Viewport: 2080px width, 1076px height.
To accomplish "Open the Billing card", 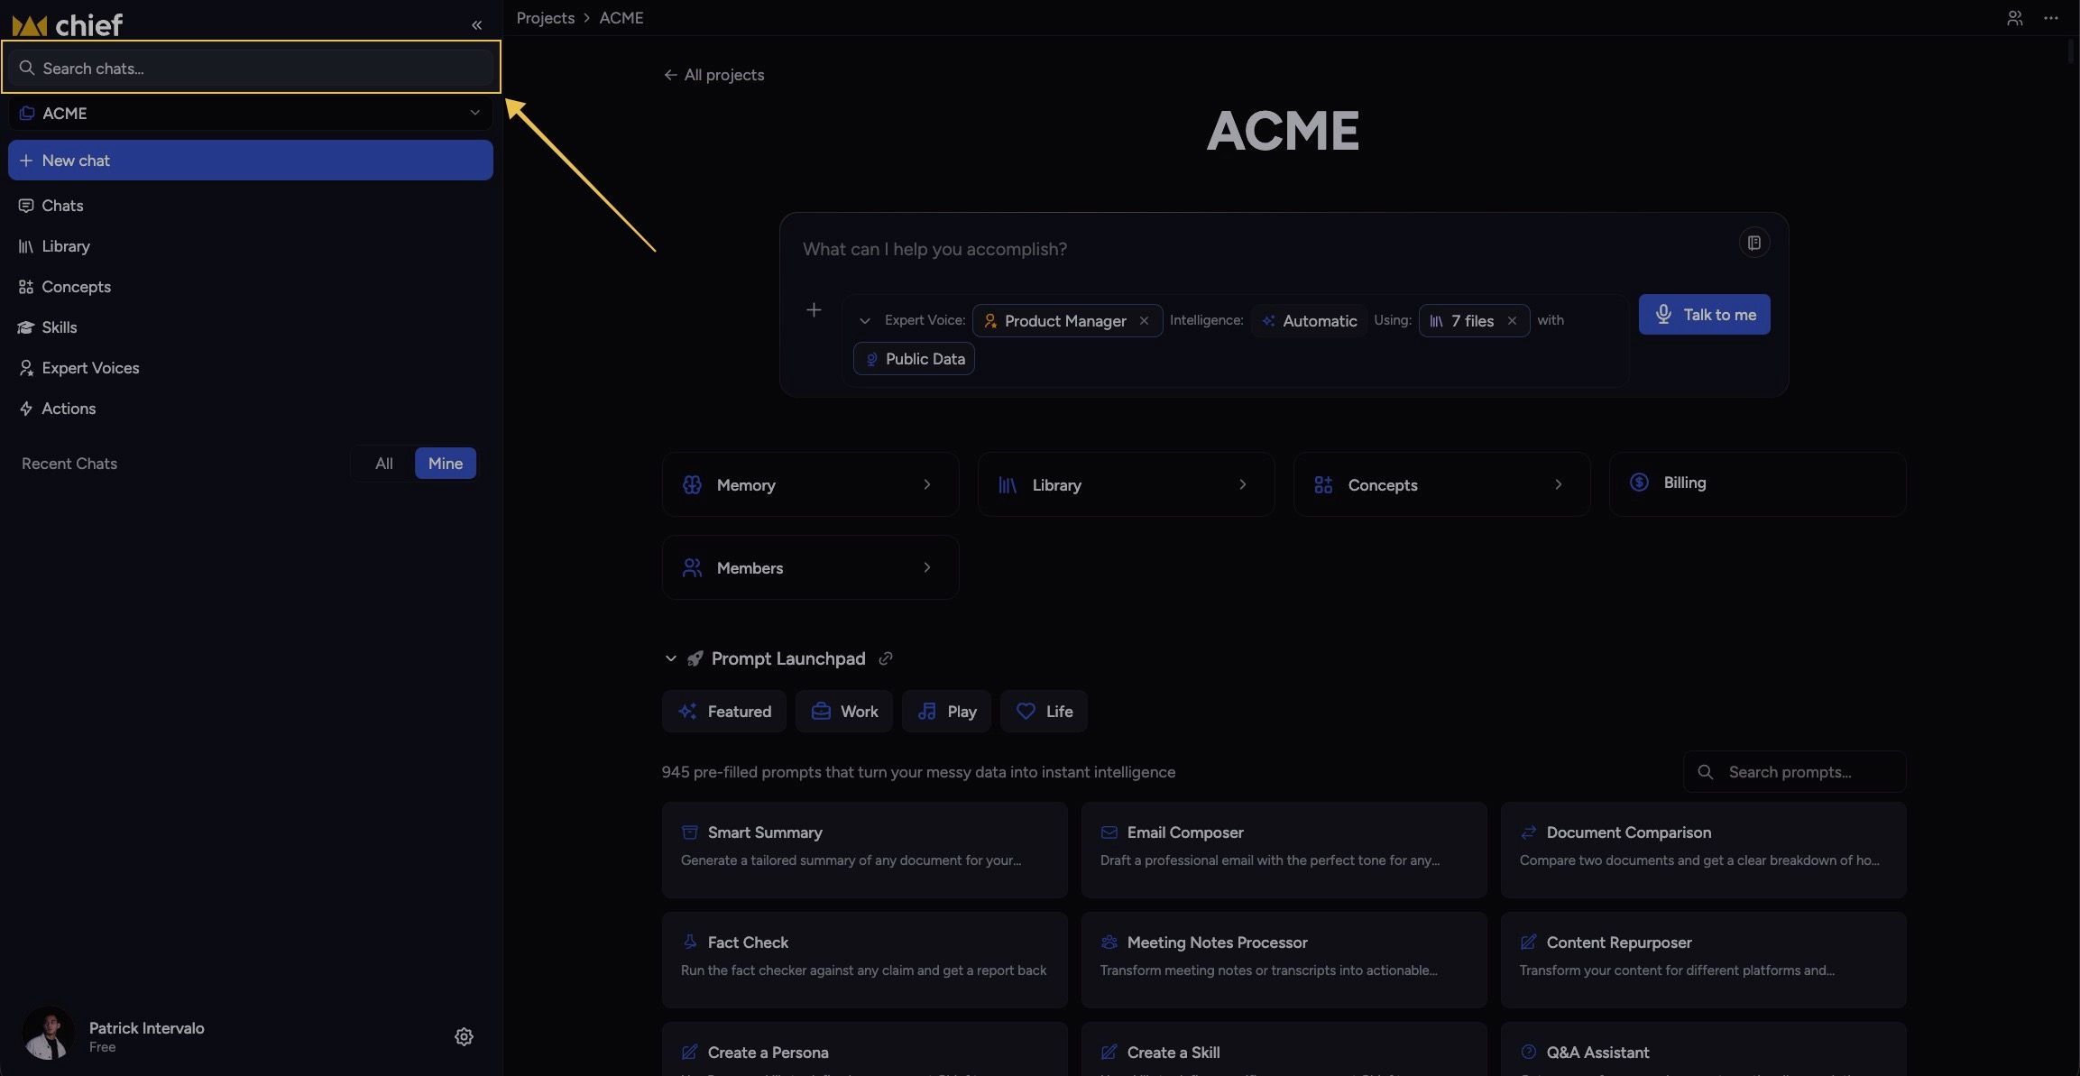I will pyautogui.click(x=1757, y=484).
